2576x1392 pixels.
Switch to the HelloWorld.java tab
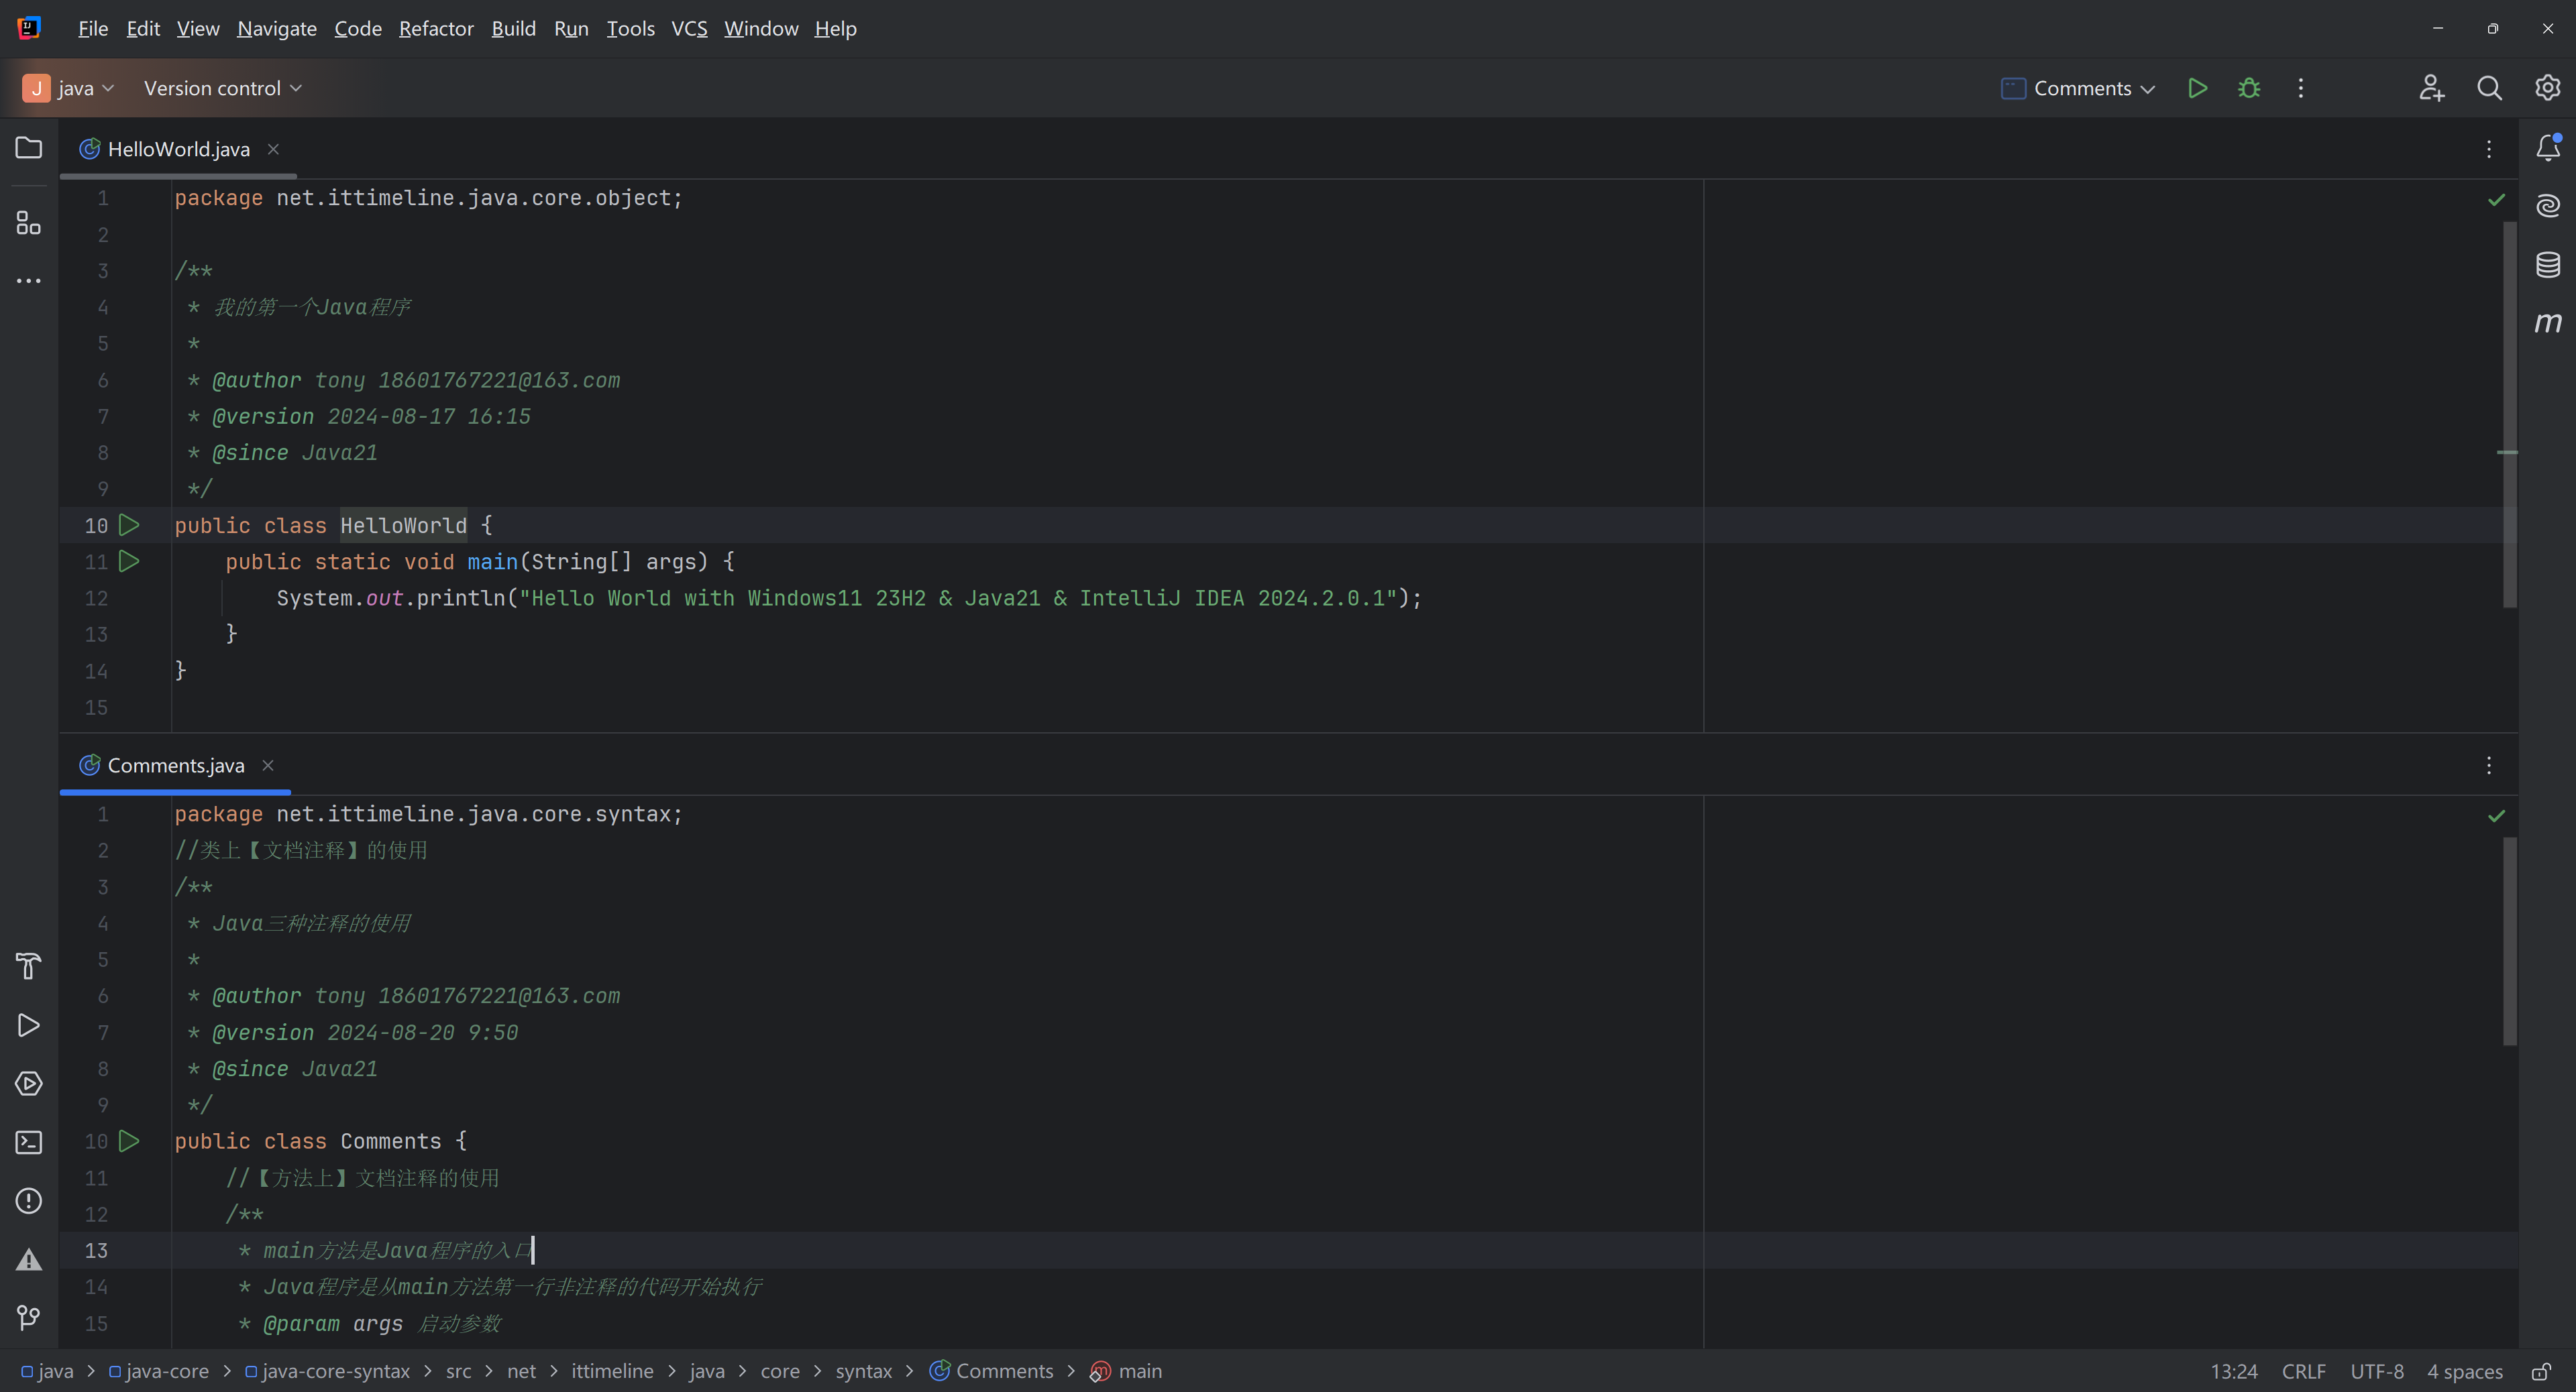(178, 149)
